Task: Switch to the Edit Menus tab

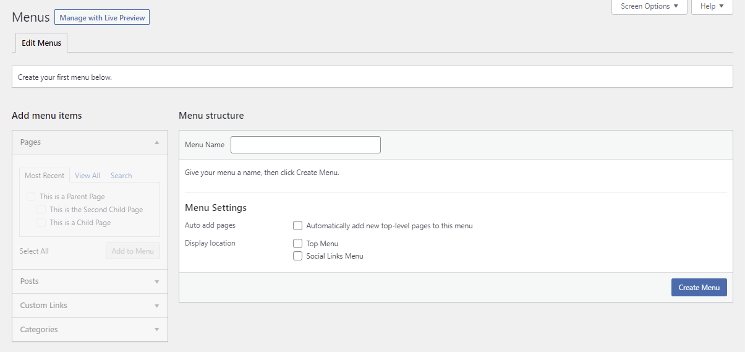Action: (x=41, y=43)
